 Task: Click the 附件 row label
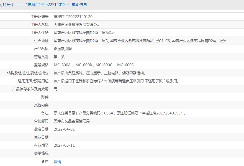(x=45, y=97)
